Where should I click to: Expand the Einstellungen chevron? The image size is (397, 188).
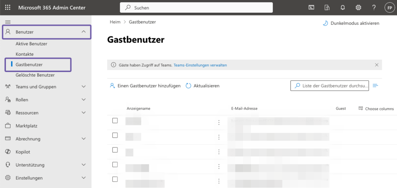coord(84,178)
